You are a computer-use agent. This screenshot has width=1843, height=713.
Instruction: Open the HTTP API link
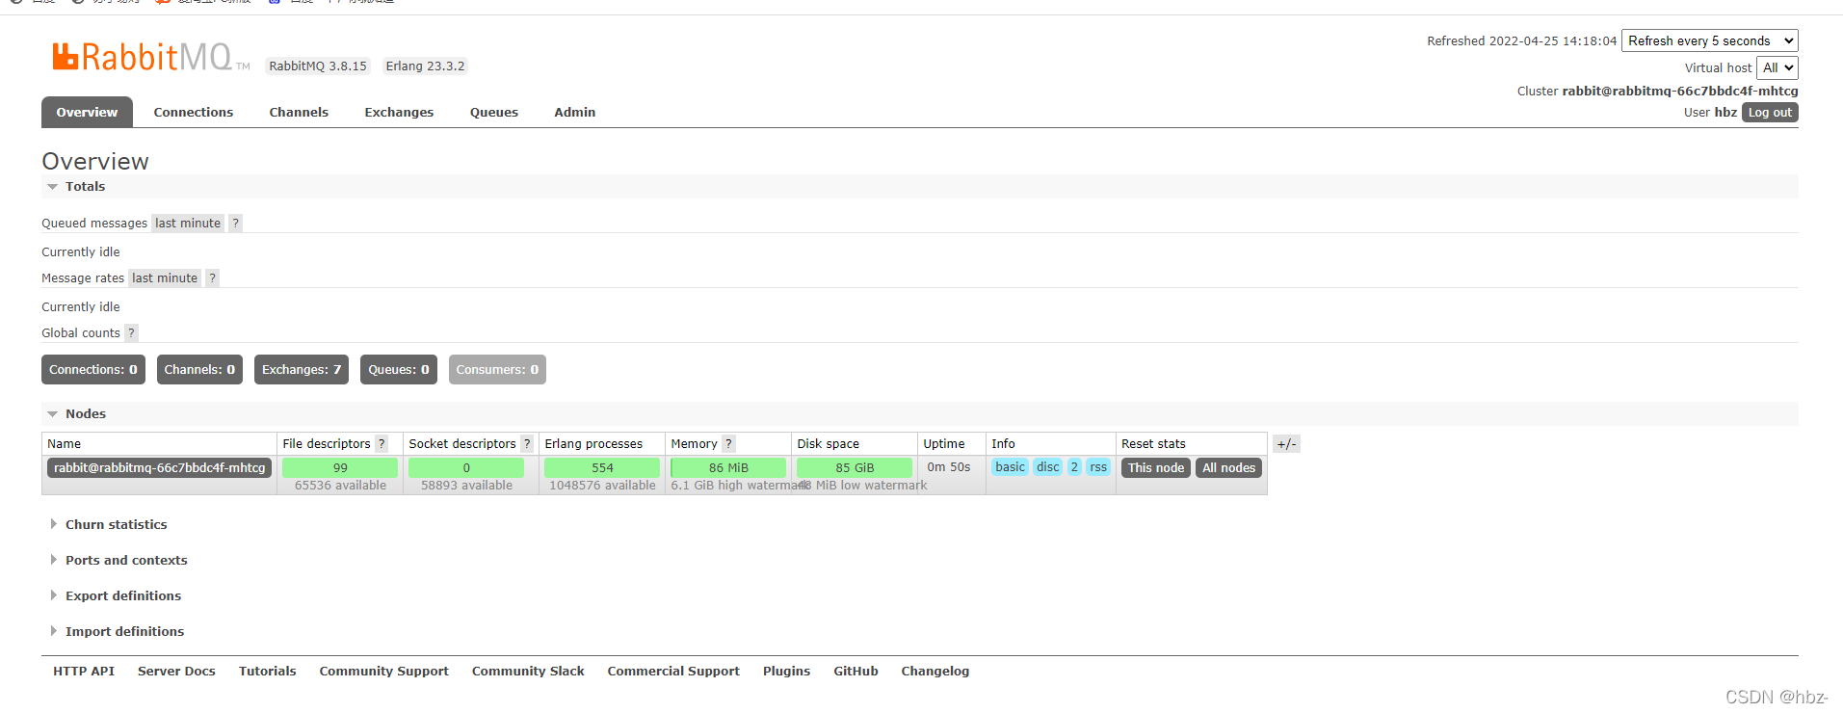point(84,672)
